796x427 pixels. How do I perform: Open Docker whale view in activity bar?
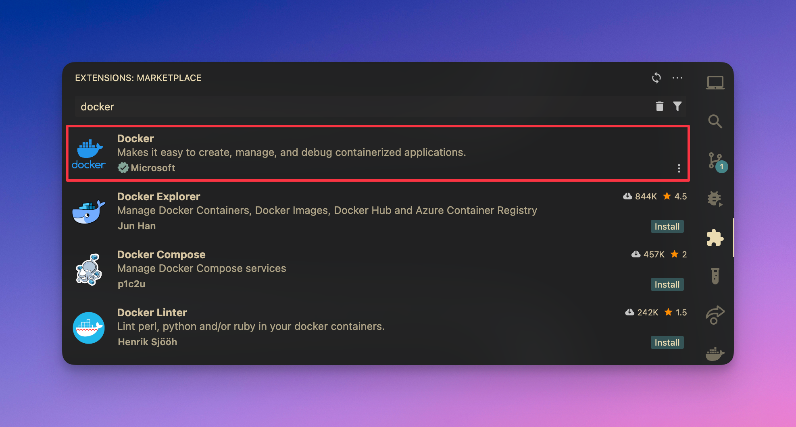715,354
